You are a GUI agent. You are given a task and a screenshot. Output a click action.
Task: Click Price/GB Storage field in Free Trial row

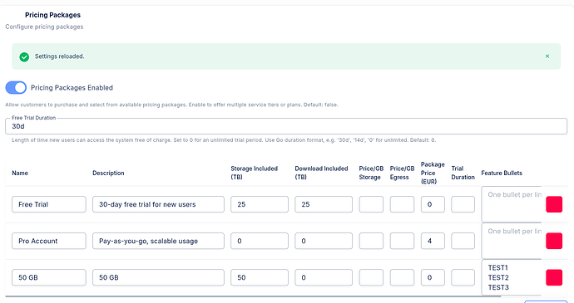point(371,204)
